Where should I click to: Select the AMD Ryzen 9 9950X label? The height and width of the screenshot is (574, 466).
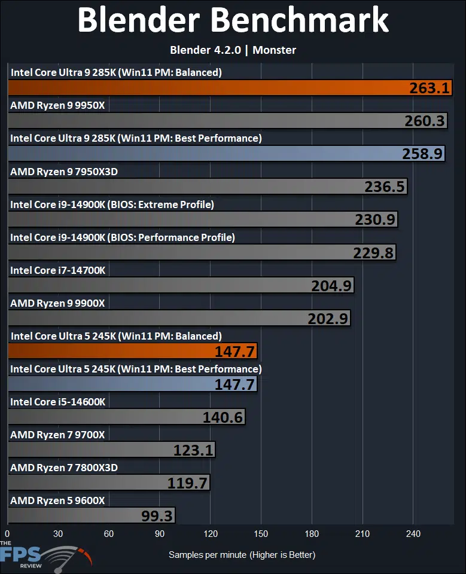click(x=57, y=105)
